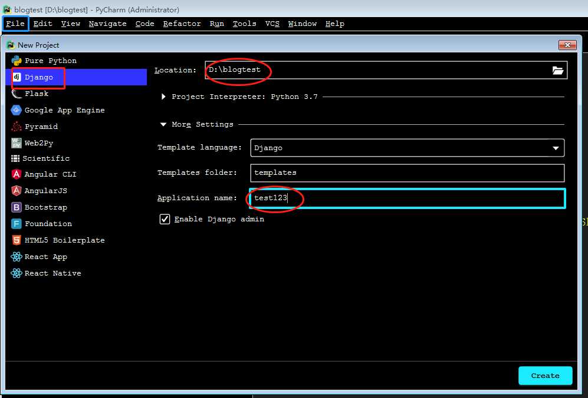Click the React Native atom icon
Image resolution: width=588 pixels, height=398 pixels.
tap(17, 273)
